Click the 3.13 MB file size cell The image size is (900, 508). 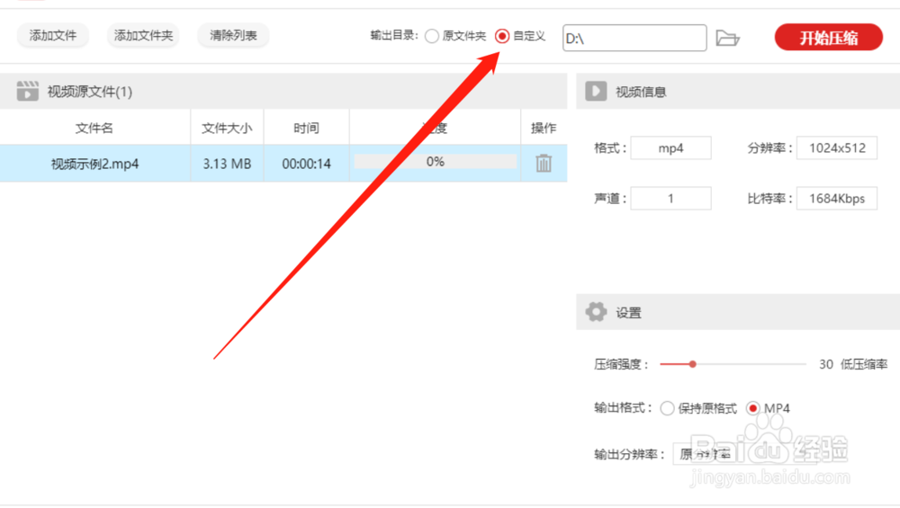(227, 164)
